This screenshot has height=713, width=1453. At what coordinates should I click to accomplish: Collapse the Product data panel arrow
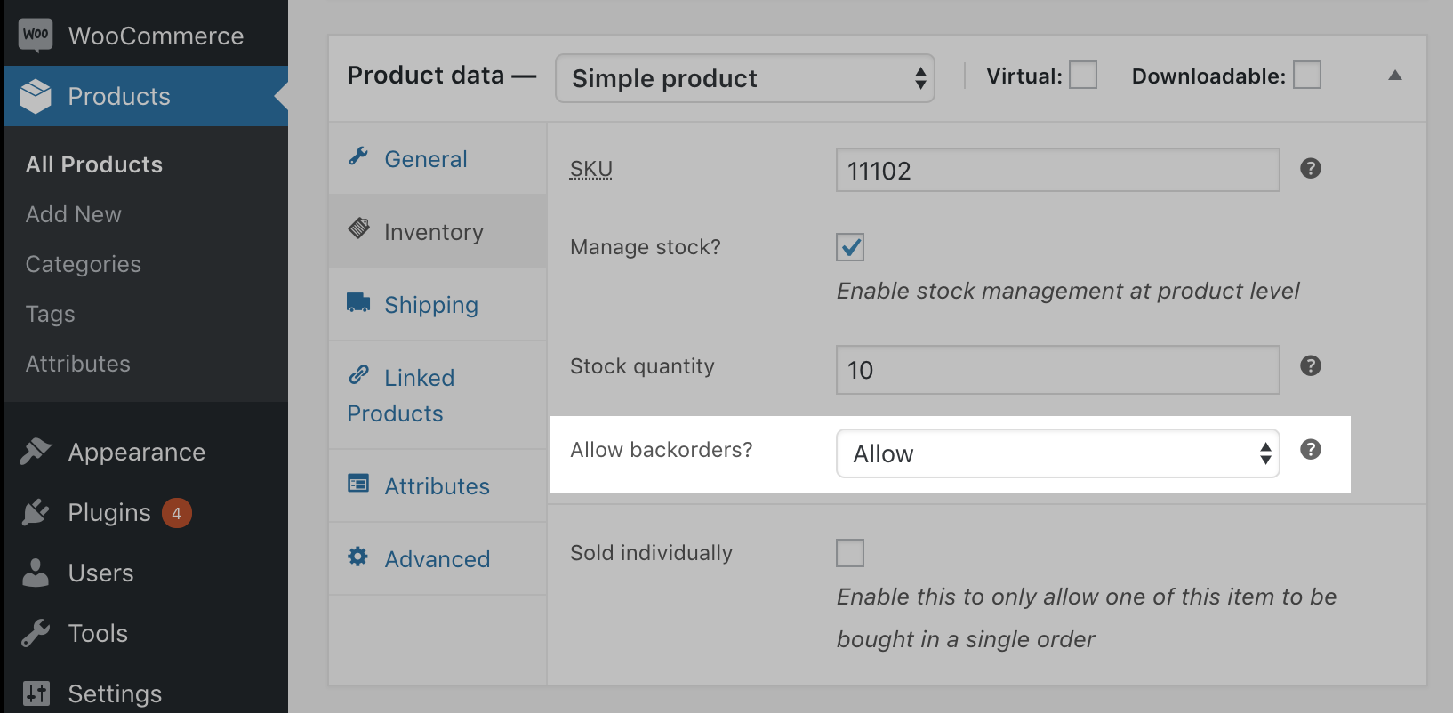[1394, 76]
